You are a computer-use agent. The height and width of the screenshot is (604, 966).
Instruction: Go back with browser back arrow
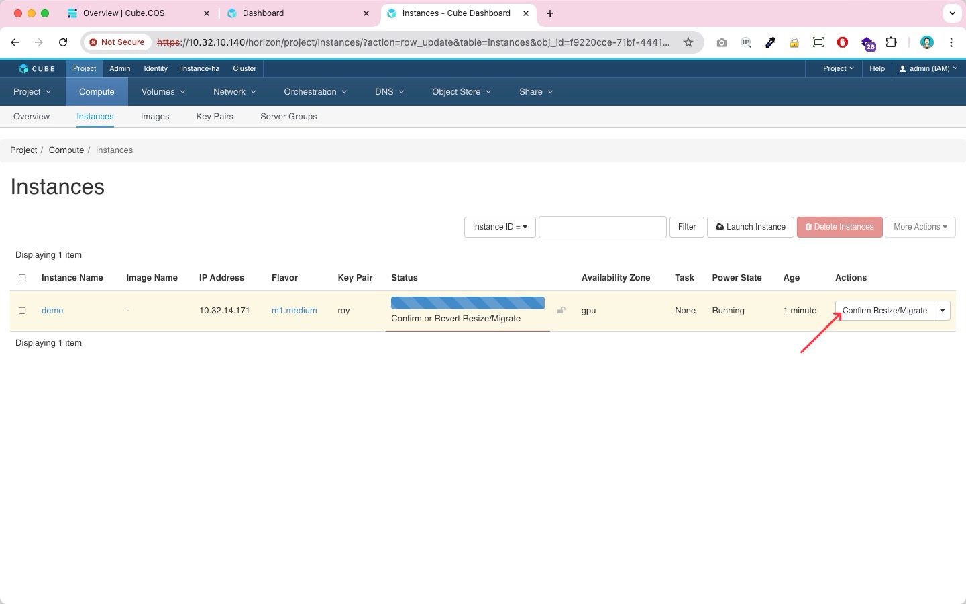pos(15,42)
